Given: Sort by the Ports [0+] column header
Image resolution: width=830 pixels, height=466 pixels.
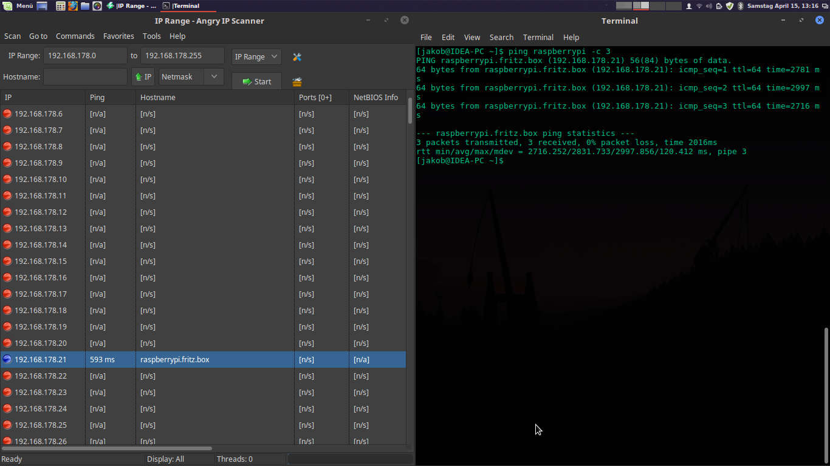Looking at the screenshot, I should [321, 97].
